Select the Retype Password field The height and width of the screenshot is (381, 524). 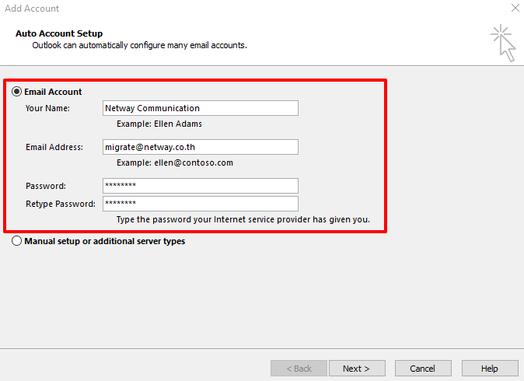[x=200, y=204]
